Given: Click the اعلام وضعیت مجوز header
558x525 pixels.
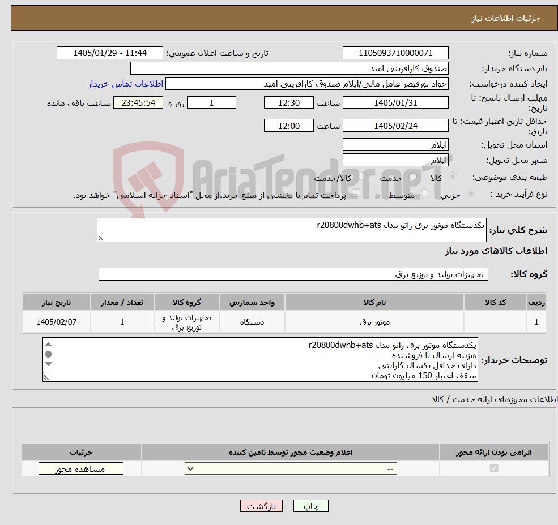Looking at the screenshot, I should click(291, 452).
